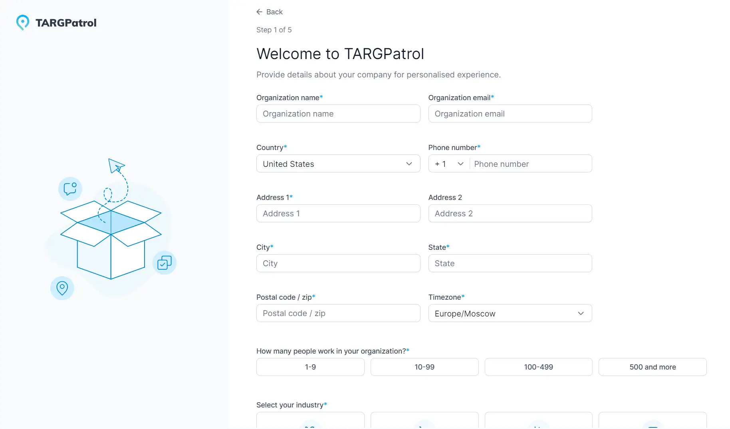This screenshot has height=429, width=730.
Task: Click the Postal code / zip field
Action: click(x=338, y=313)
